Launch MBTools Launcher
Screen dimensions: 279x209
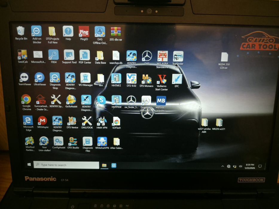tap(161, 101)
